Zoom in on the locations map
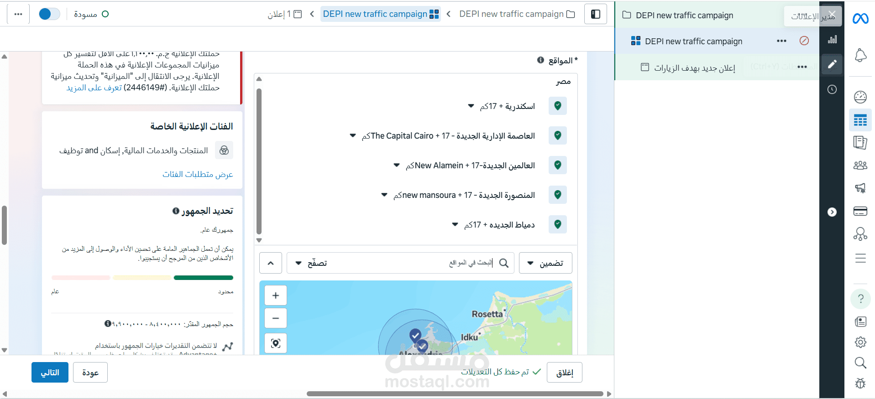The width and height of the screenshot is (875, 399). (276, 295)
